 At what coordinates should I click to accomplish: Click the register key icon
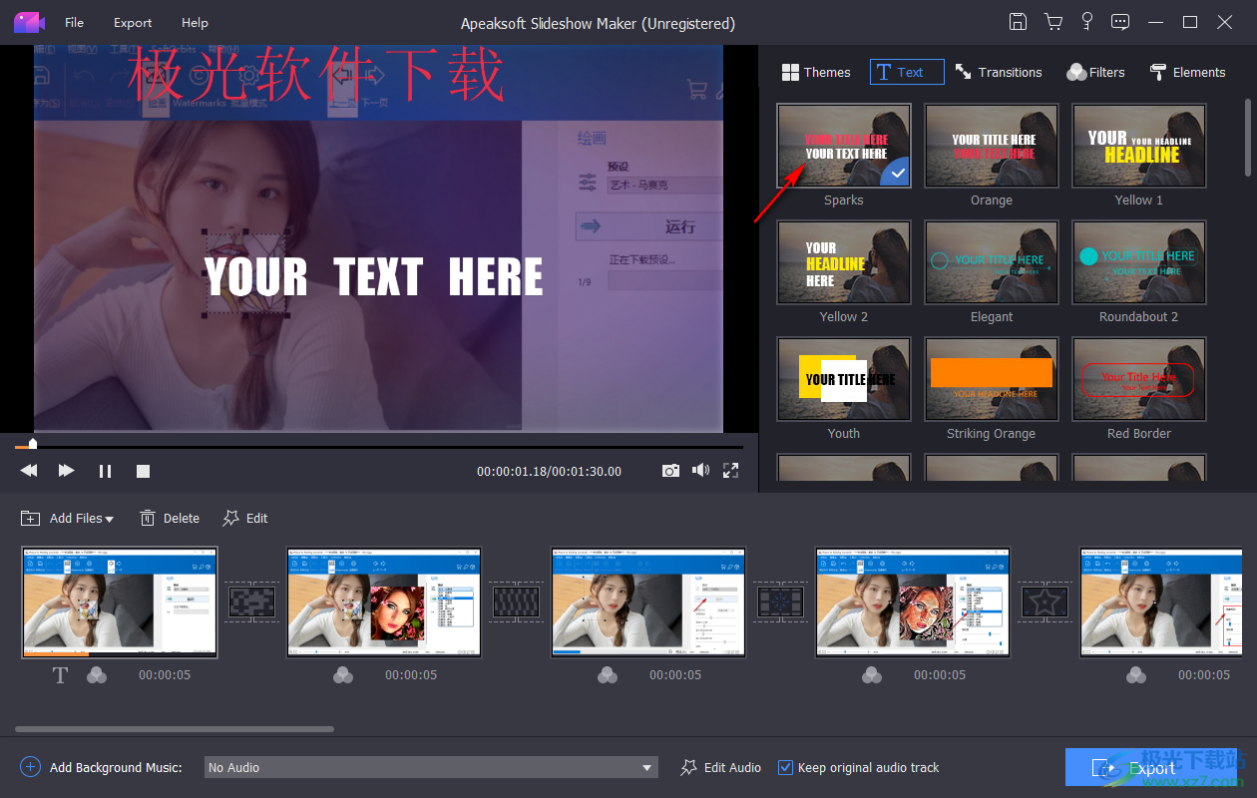pos(1087,22)
